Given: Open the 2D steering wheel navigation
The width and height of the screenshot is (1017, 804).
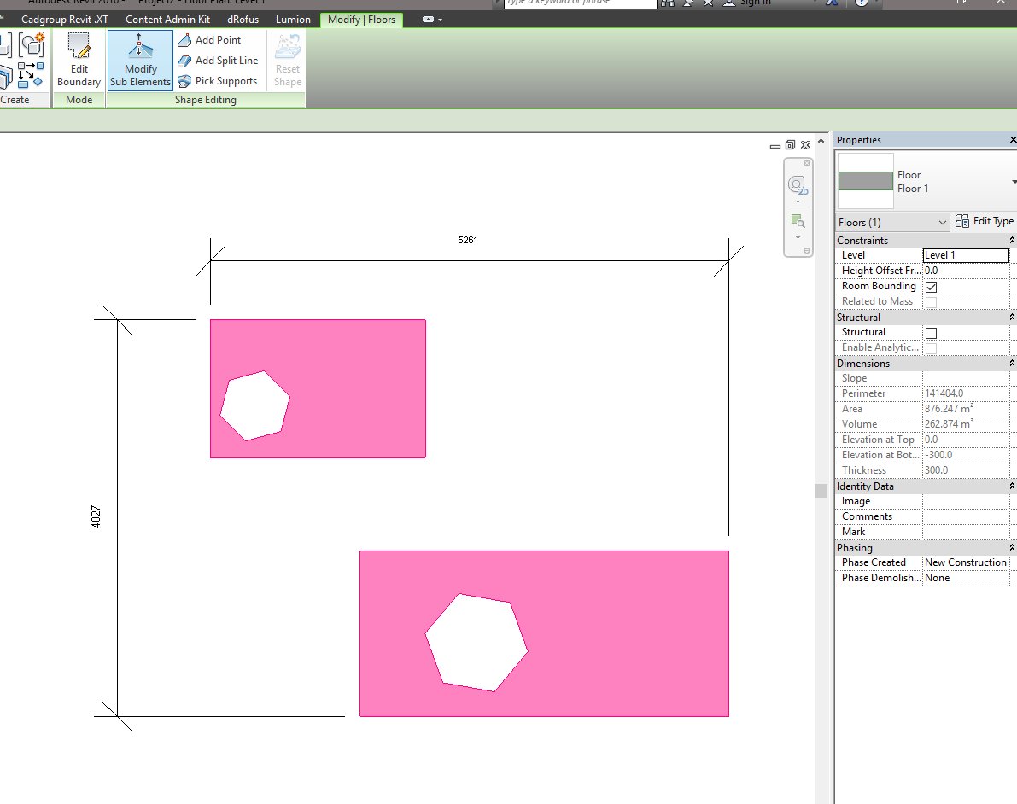Looking at the screenshot, I should tap(798, 184).
